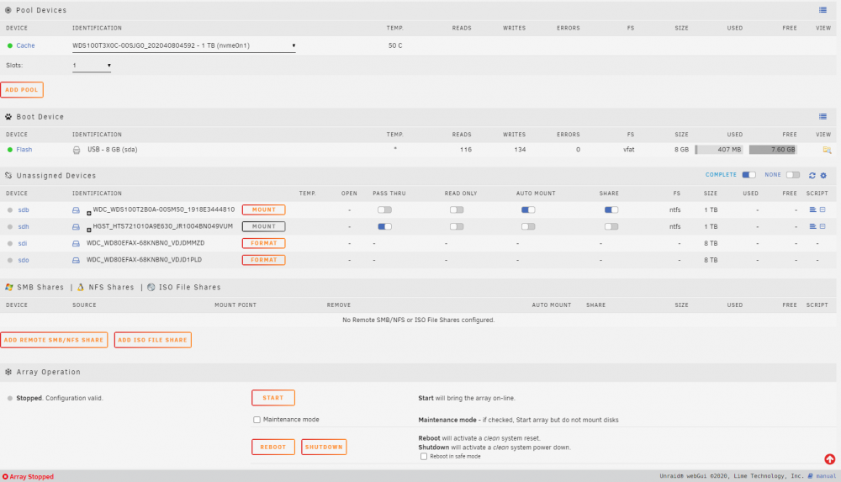Disable Auto Mount for sdb
841x482 pixels.
pyautogui.click(x=528, y=209)
